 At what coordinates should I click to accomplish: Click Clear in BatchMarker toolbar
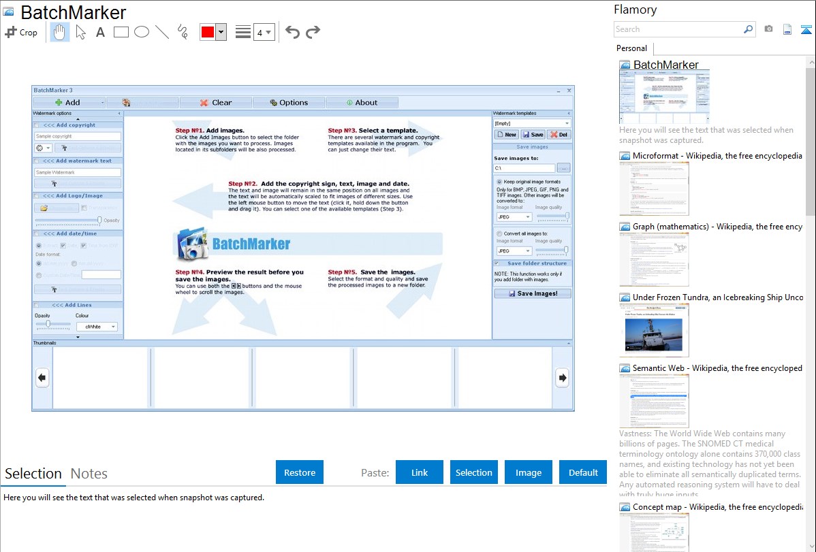pos(216,103)
